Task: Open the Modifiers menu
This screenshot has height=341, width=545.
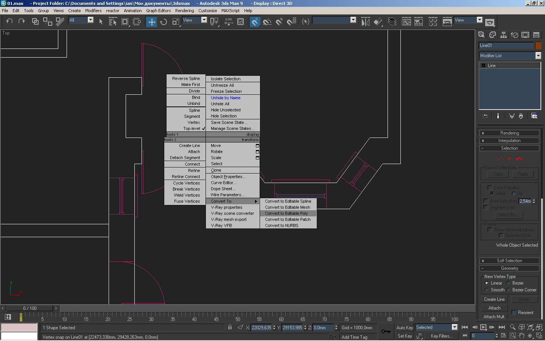Action: click(93, 11)
